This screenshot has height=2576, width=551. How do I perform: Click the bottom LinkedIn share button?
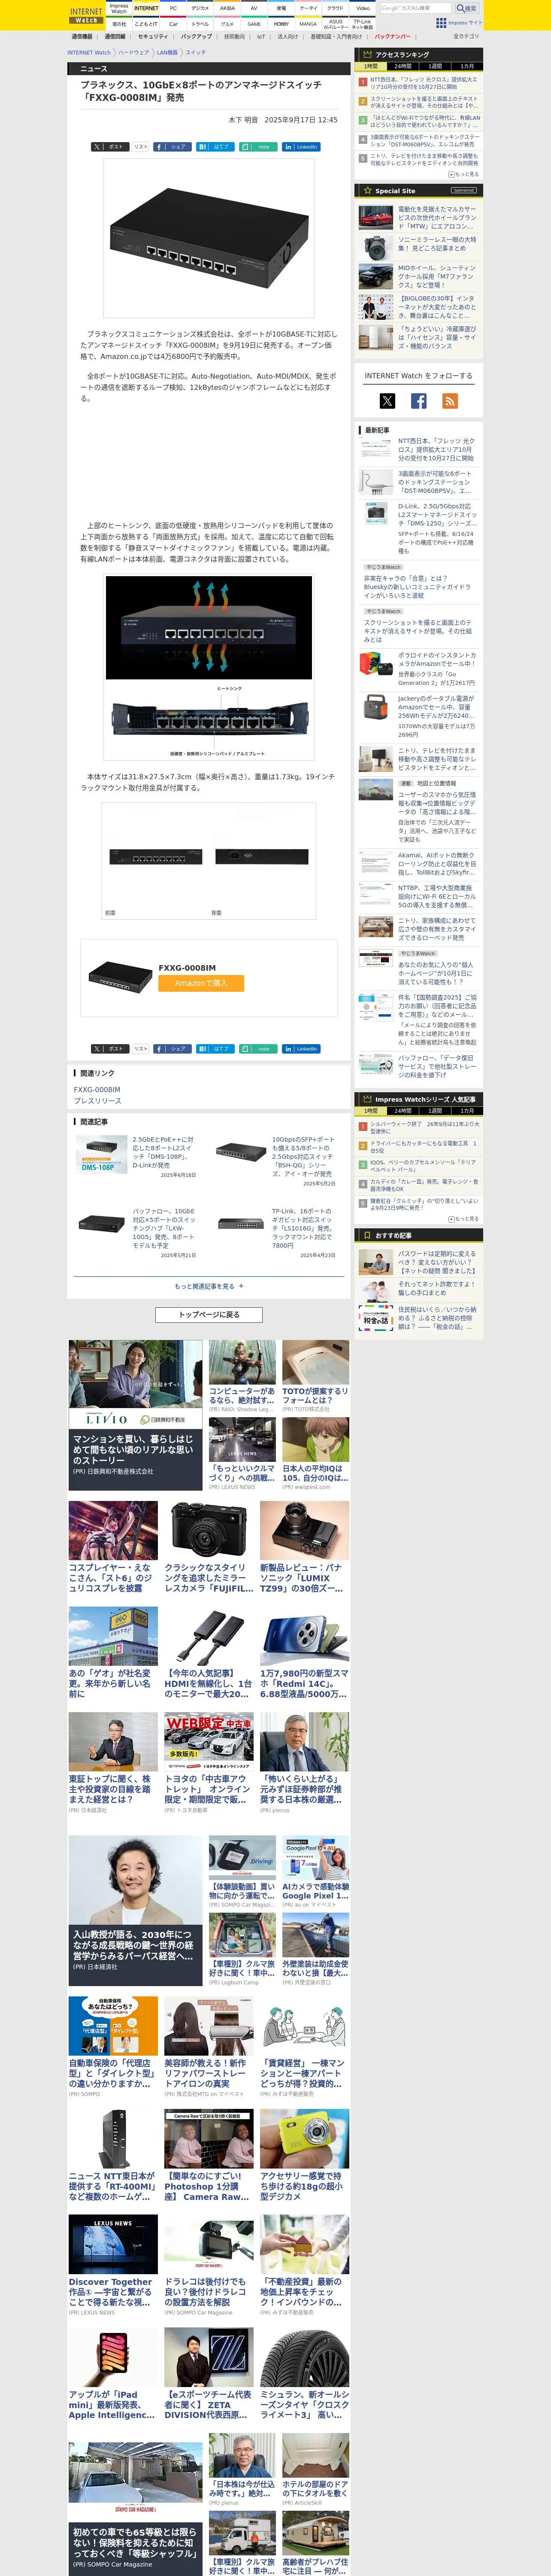pos(301,1049)
